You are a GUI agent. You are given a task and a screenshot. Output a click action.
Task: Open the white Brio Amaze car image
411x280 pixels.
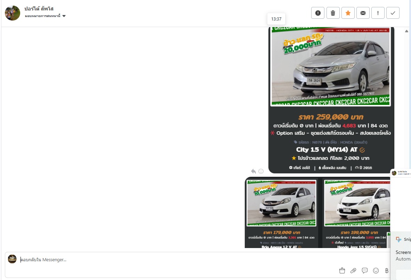pyautogui.click(x=282, y=203)
